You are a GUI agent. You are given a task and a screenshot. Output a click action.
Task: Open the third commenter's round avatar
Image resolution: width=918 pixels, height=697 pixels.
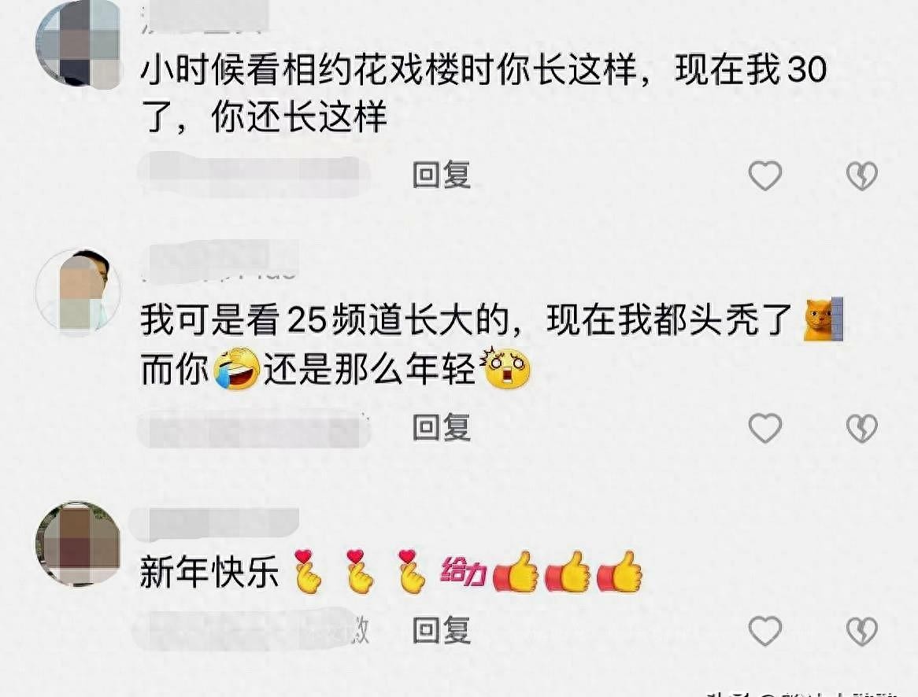coord(78,543)
